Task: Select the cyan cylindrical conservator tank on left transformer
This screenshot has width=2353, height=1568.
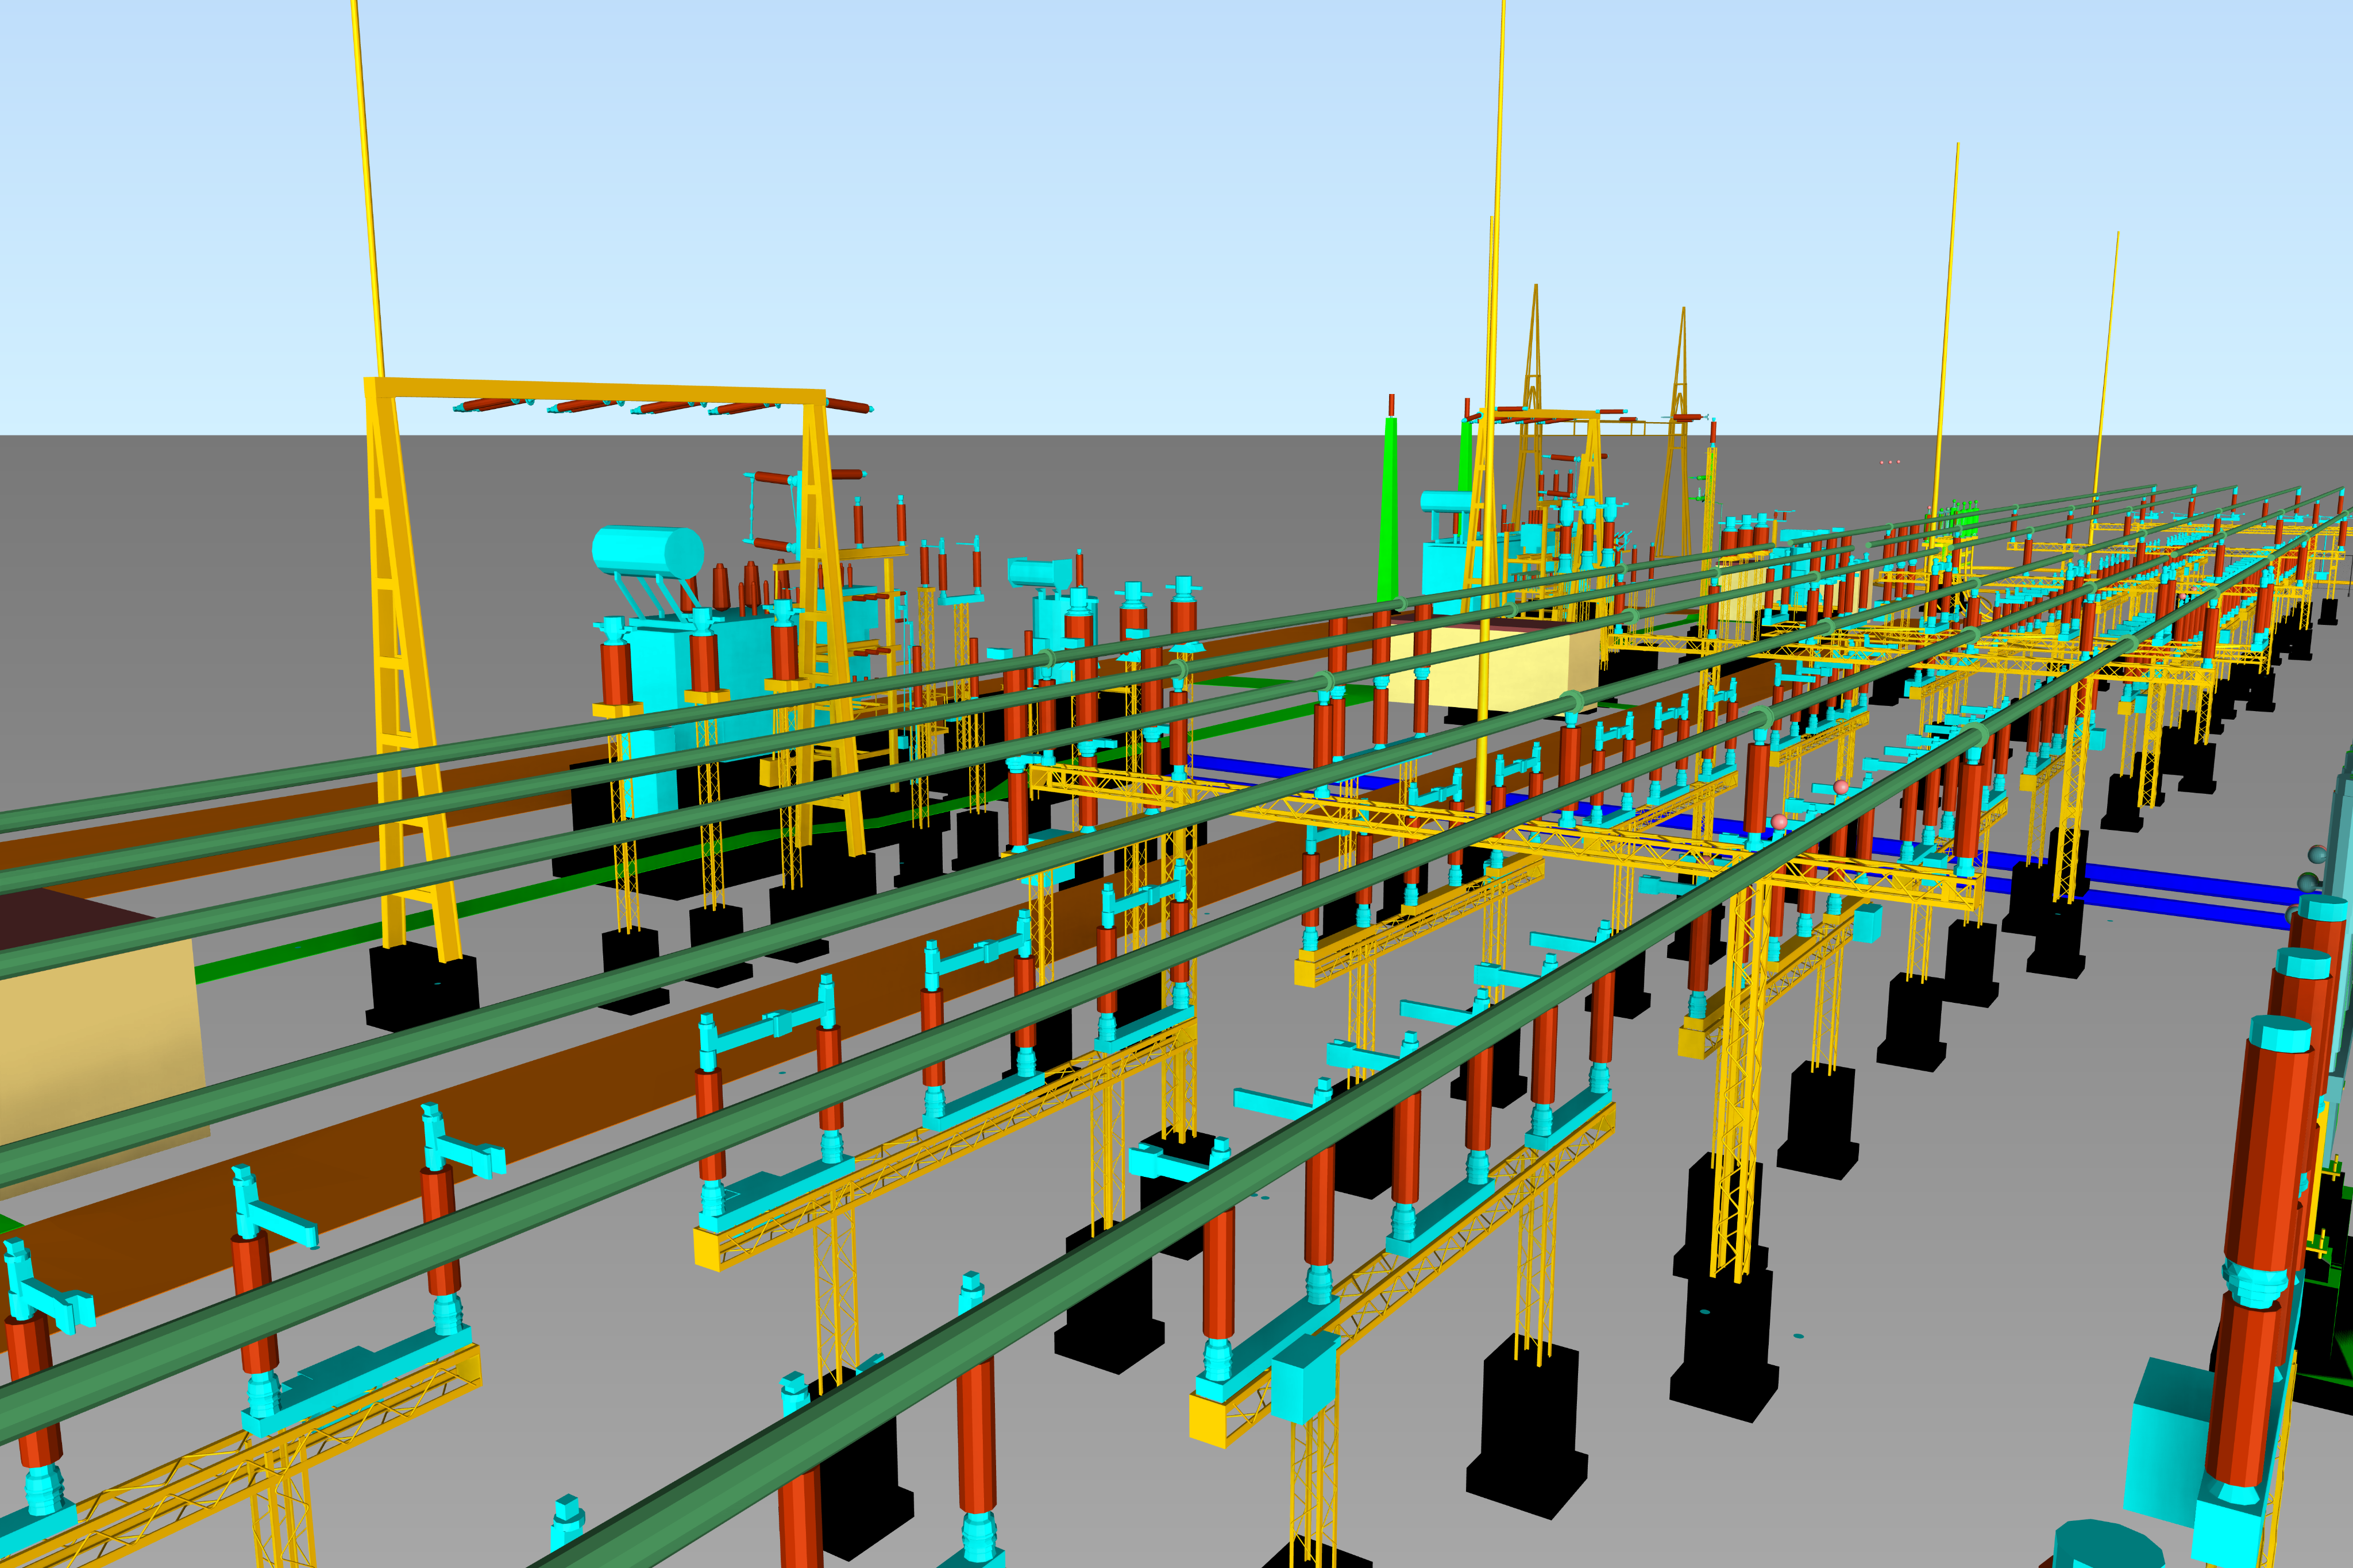Action: click(647, 551)
